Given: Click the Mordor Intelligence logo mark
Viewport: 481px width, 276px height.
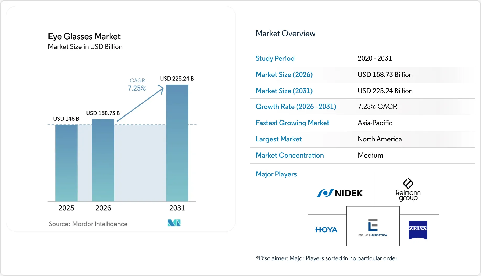Looking at the screenshot, I should (x=174, y=223).
